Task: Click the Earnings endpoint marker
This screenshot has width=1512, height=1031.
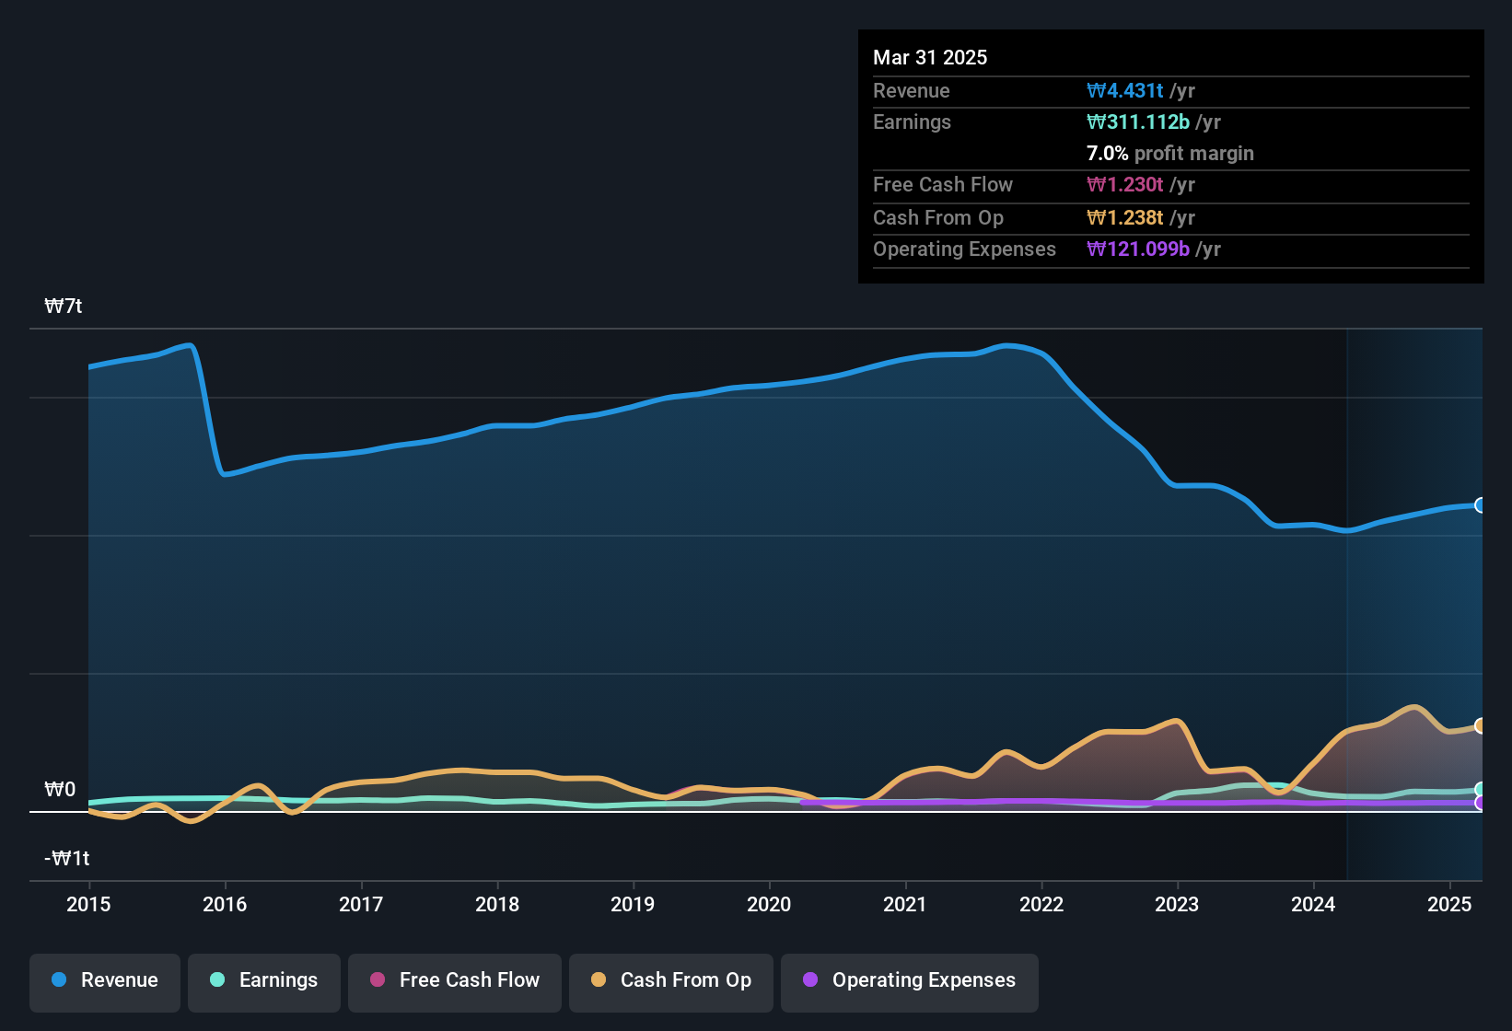Action: [1481, 789]
